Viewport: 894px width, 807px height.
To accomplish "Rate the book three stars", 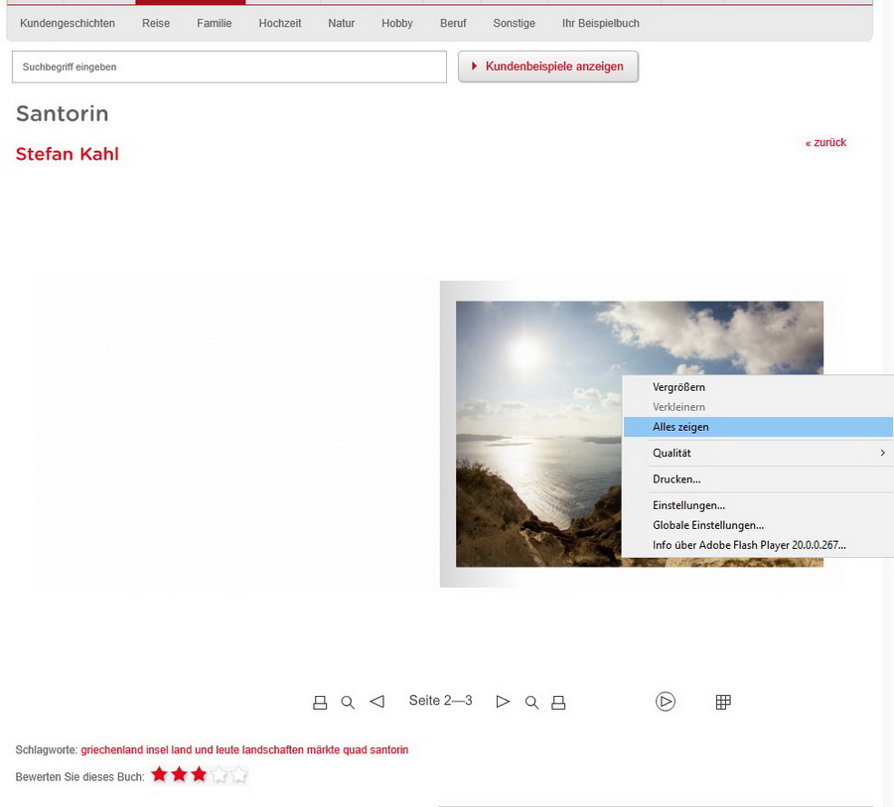I will click(x=199, y=775).
